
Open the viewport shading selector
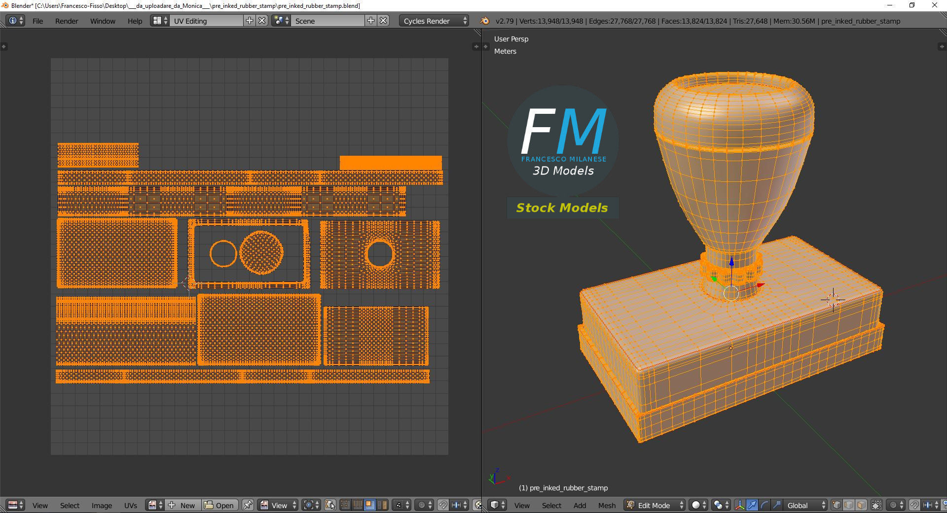698,505
